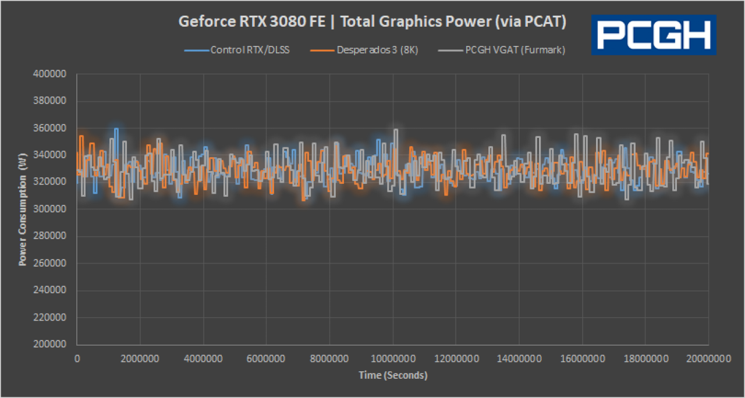Click the 8000000 x-axis label

click(x=329, y=360)
